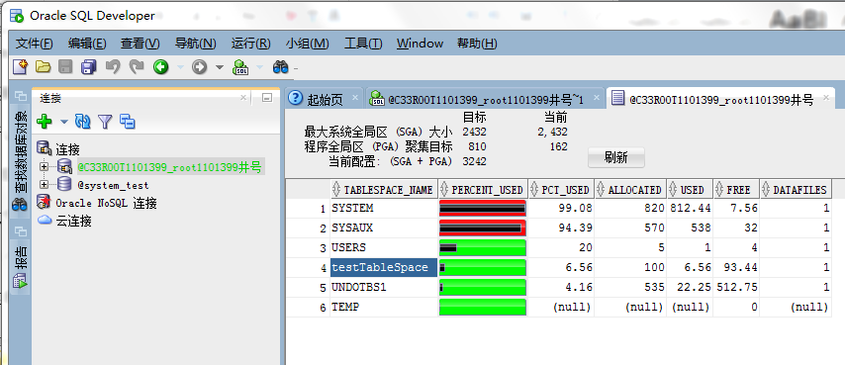Close the Connections panel with its X
845x365 pixels.
pyautogui.click(x=243, y=98)
